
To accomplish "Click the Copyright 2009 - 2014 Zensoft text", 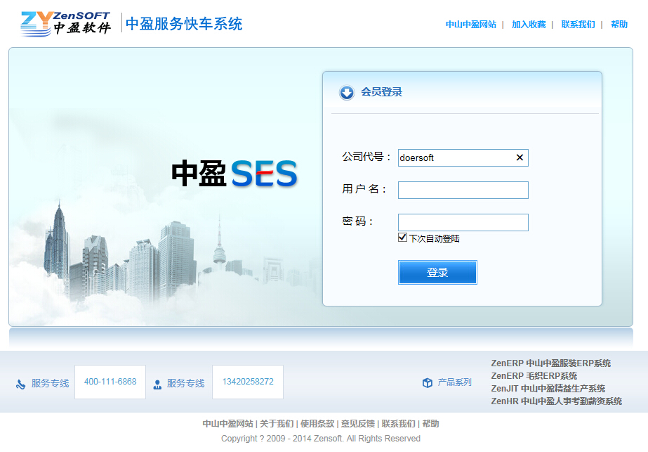I will tap(321, 439).
